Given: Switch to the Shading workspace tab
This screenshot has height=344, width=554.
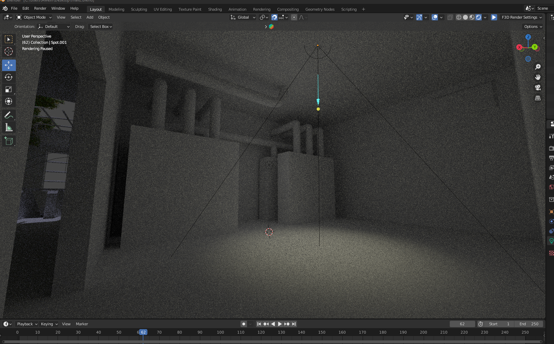Looking at the screenshot, I should [215, 9].
